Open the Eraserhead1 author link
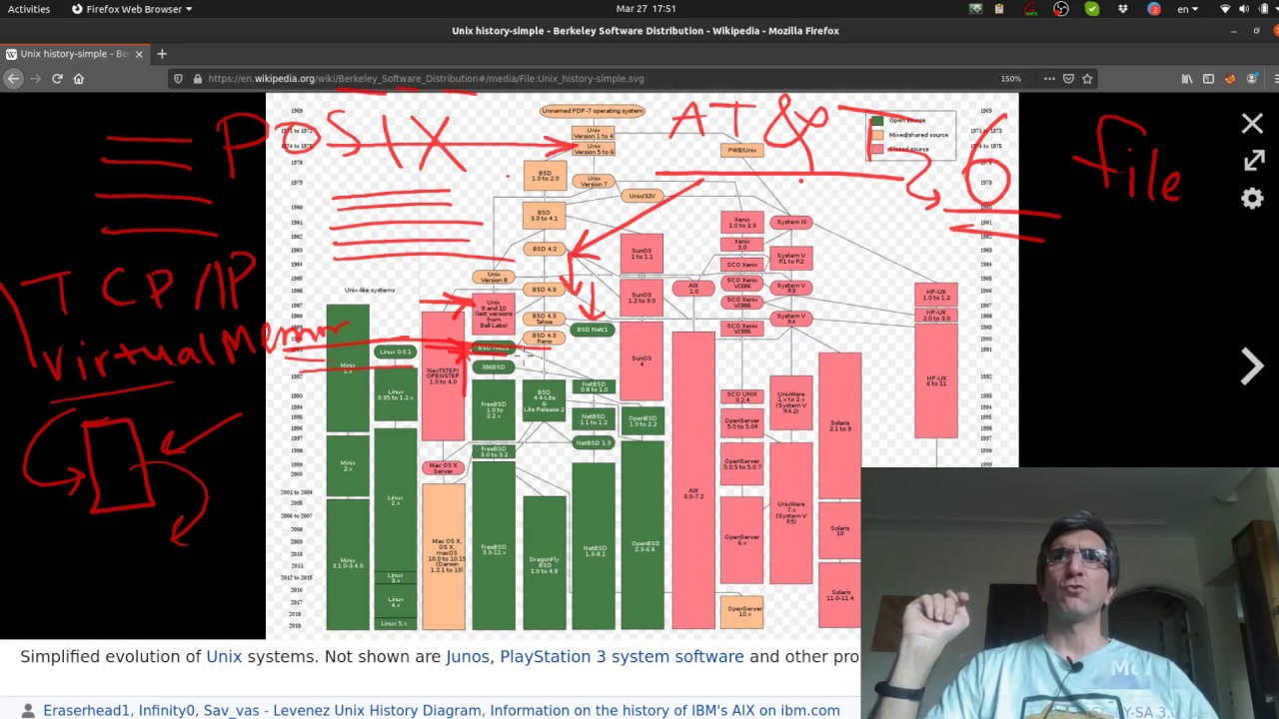This screenshot has width=1279, height=719. click(x=87, y=710)
